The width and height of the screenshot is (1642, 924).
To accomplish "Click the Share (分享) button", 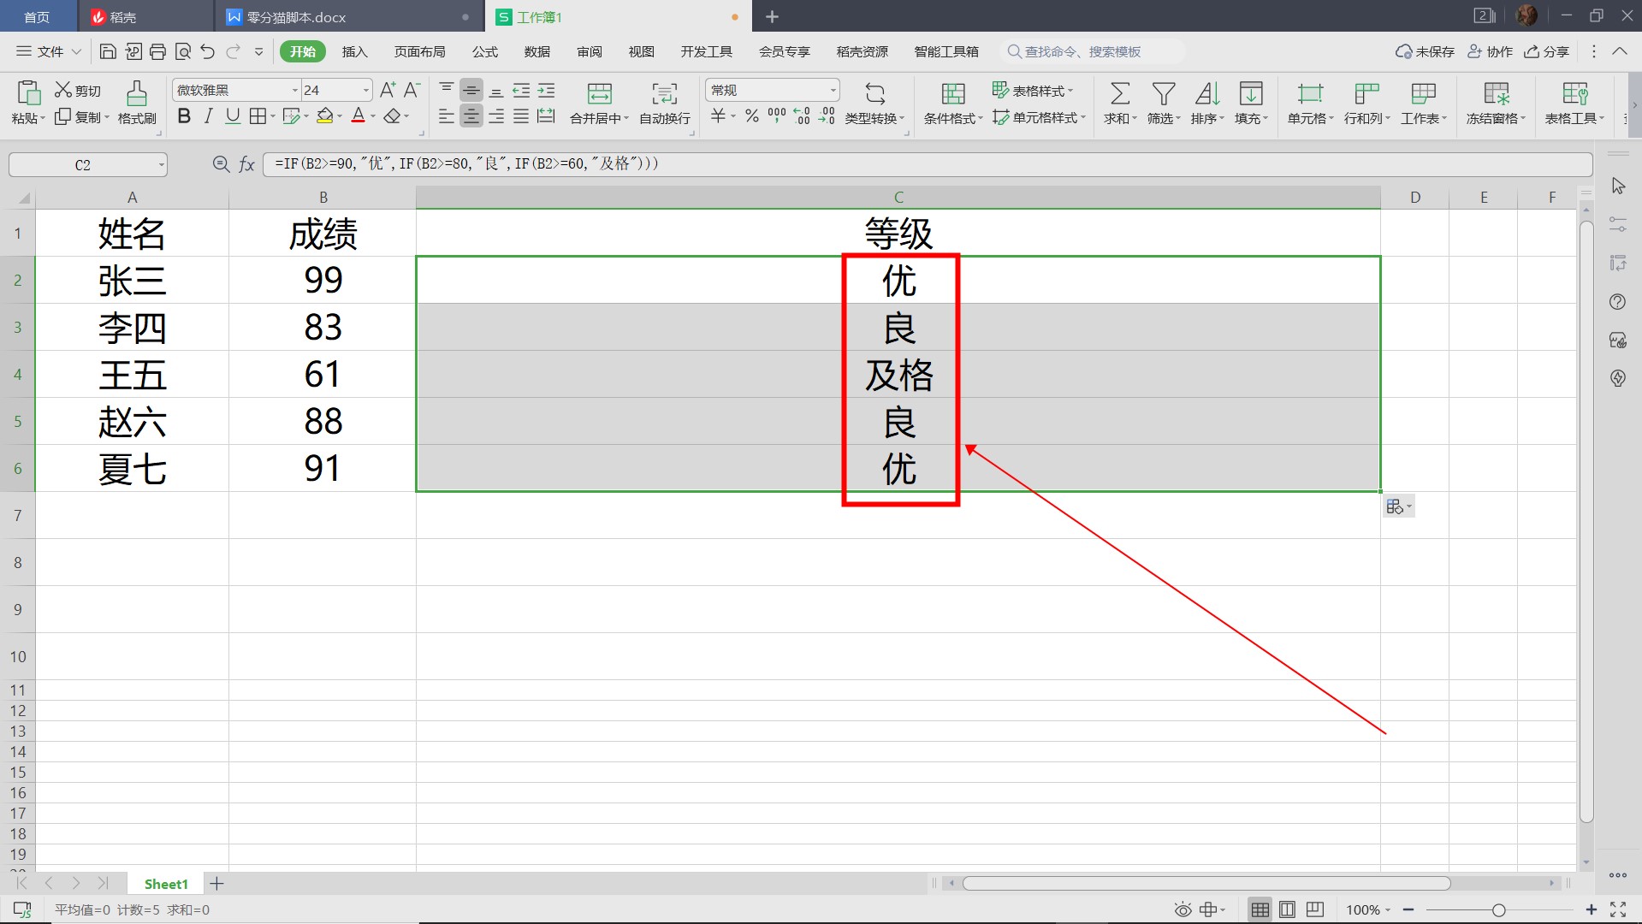I will (x=1547, y=52).
